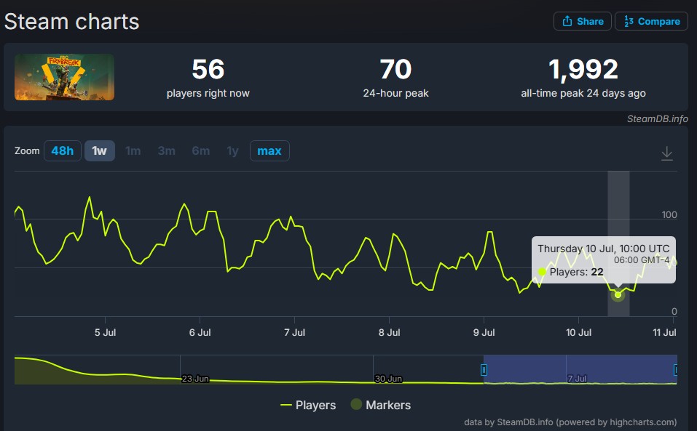
Task: Click the 70 24-hour peak value
Action: pos(395,69)
